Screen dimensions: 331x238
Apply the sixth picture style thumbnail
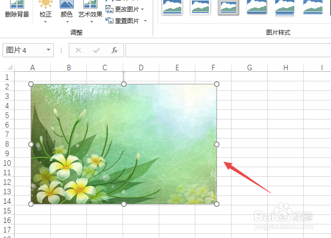tap(313, 7)
